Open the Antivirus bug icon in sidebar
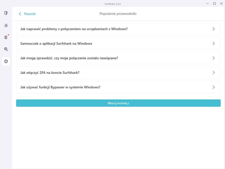Screen dimensions: 225x169 pyautogui.click(x=6, y=37)
